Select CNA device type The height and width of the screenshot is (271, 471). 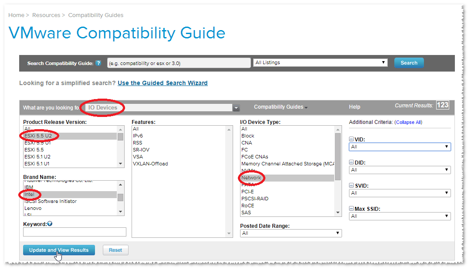click(288, 143)
